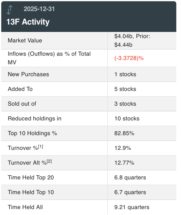Select the 9.21 quarters value
Image resolution: width=181 pixels, height=215 pixels.
pos(132,207)
